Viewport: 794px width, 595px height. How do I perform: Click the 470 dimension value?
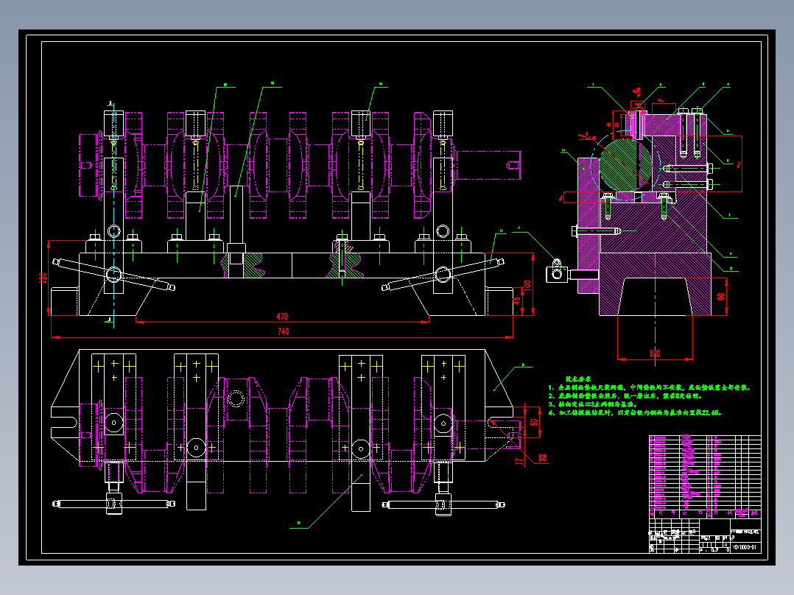coord(282,317)
